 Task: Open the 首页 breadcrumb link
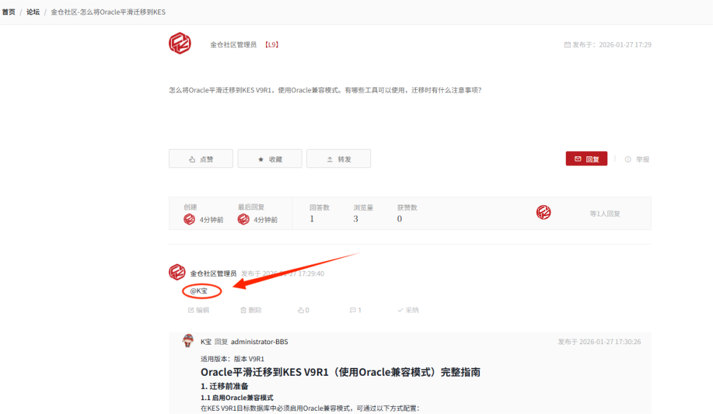tap(9, 12)
